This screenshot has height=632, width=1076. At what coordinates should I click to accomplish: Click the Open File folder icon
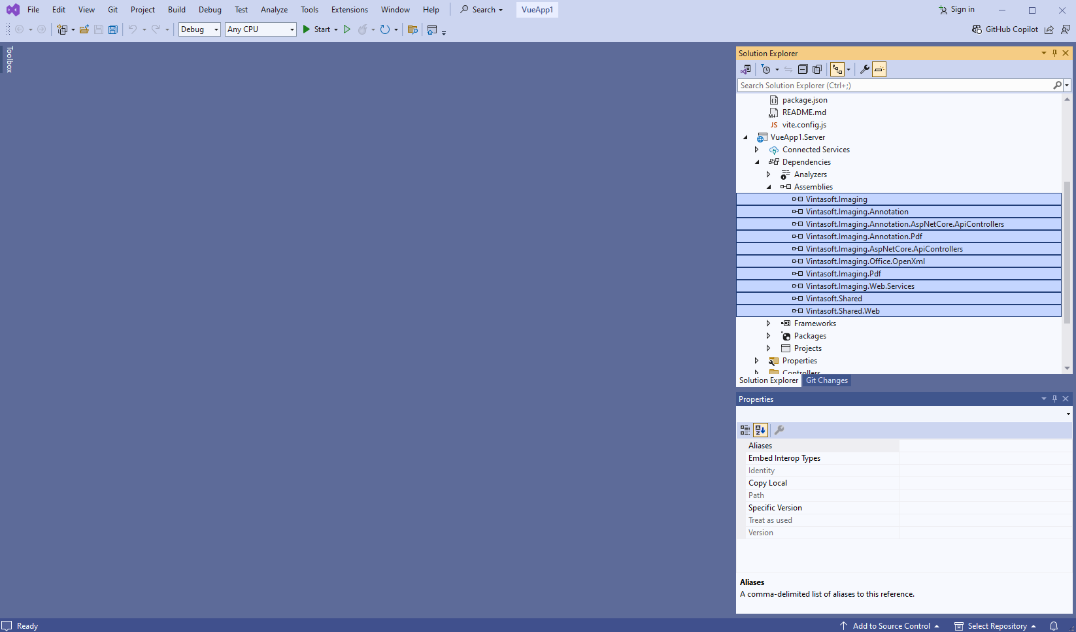coord(84,29)
